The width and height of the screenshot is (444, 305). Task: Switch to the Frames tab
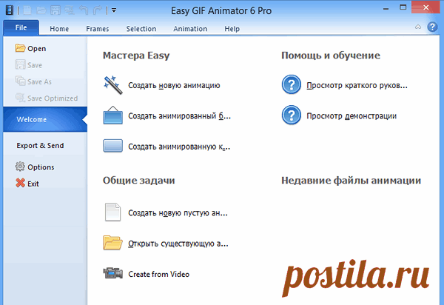point(98,29)
